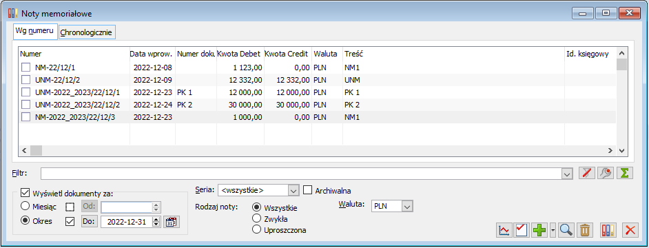Click the horizontal scrollbar right arrow

[x=610, y=150]
